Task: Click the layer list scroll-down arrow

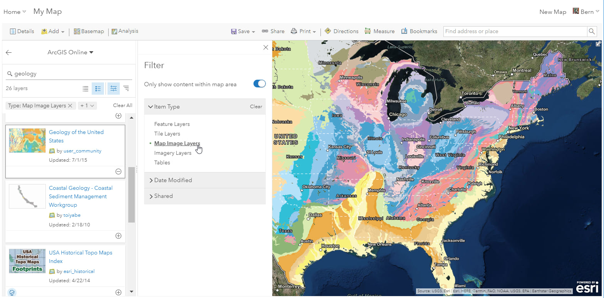Action: tap(131, 292)
